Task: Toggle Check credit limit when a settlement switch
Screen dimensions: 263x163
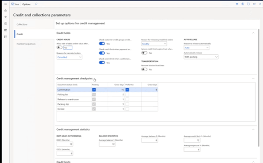Action: (102, 63)
